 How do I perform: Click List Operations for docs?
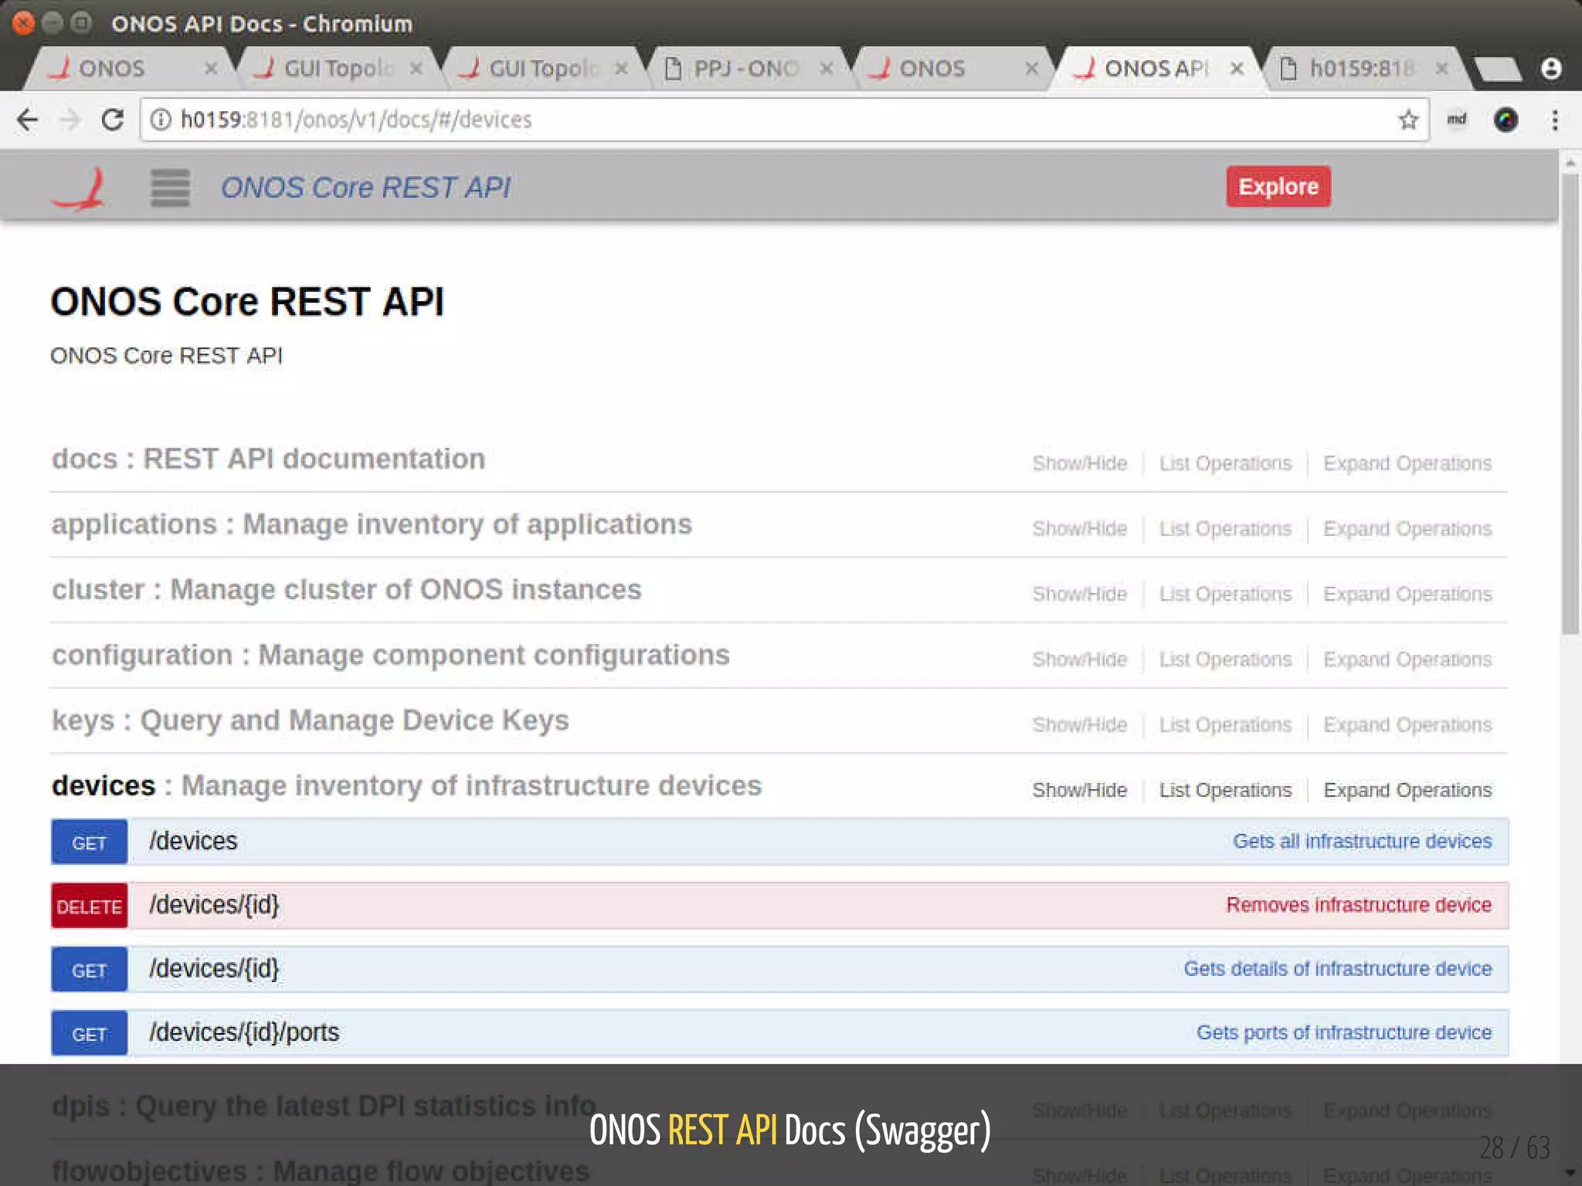point(1225,463)
